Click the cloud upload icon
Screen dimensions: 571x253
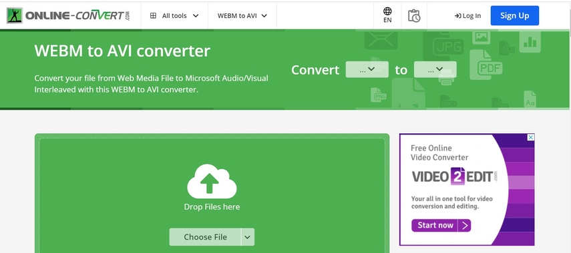(212, 182)
